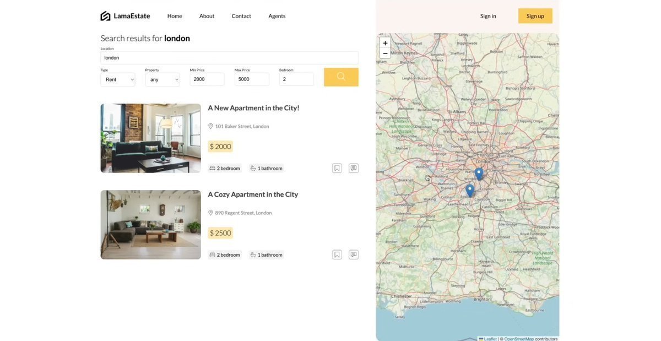Click the $ 2500 price tag

coord(220,233)
